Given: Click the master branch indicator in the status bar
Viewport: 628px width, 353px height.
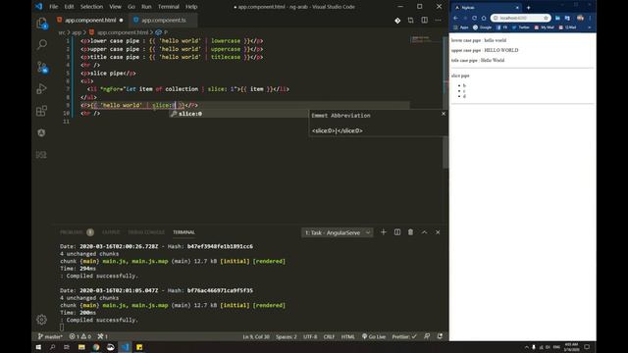Looking at the screenshot, I should point(50,336).
